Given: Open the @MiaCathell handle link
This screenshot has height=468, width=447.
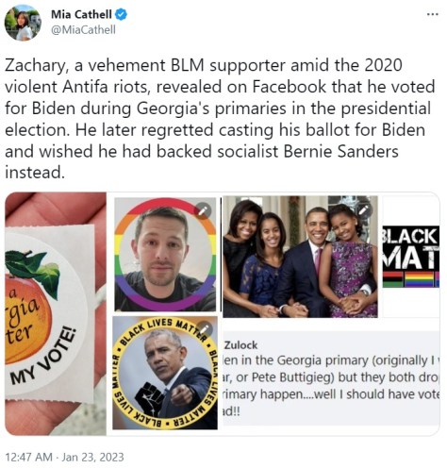Looking at the screenshot, I should 83,30.
